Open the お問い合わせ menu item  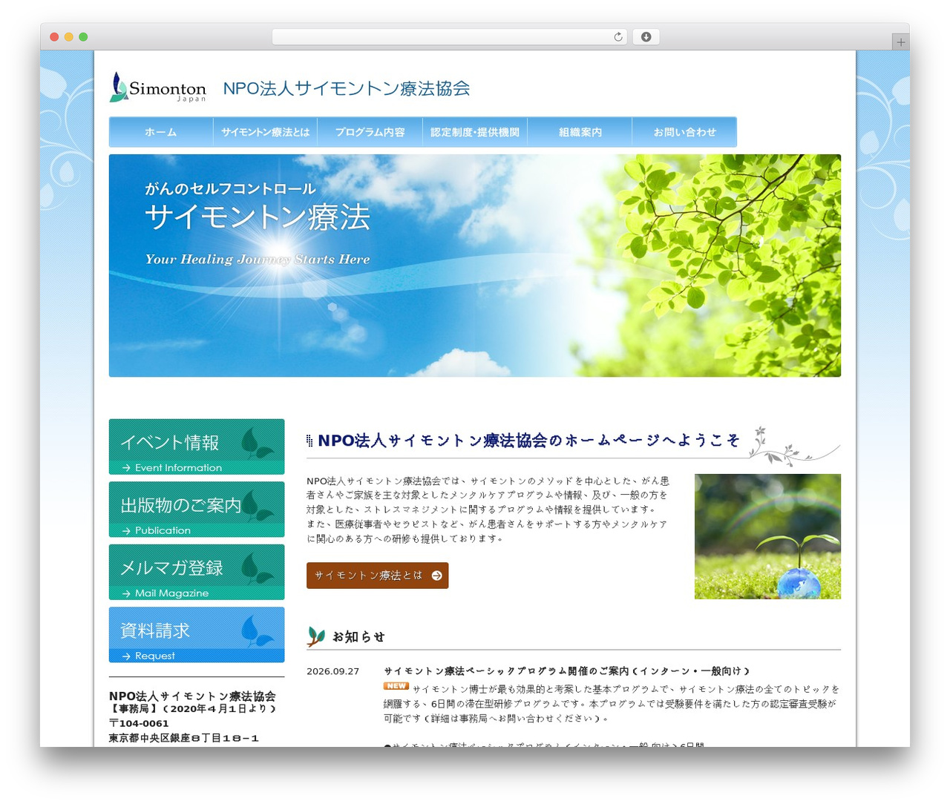[x=684, y=132]
